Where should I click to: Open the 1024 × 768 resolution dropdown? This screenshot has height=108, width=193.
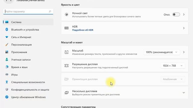(173, 66)
